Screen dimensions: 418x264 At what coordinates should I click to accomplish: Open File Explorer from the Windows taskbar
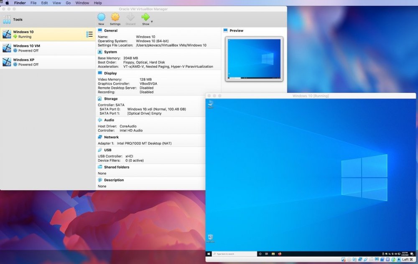pyautogui.click(x=273, y=254)
